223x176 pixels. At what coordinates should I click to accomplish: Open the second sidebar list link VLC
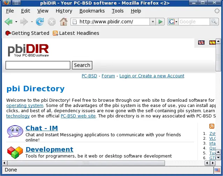(x=213, y=139)
